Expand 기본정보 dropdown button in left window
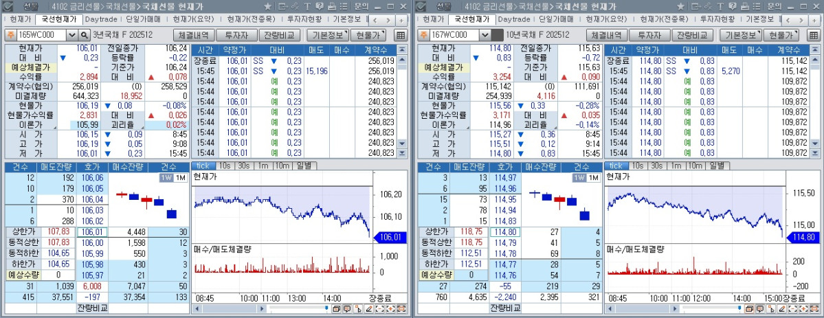This screenshot has width=824, height=318. pyautogui.click(x=327, y=35)
